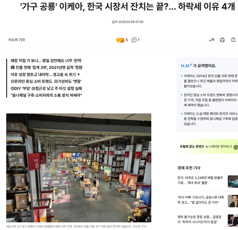Open the font size adjuster icon
Viewport: 238px width, 230px height.
(x=211, y=40)
